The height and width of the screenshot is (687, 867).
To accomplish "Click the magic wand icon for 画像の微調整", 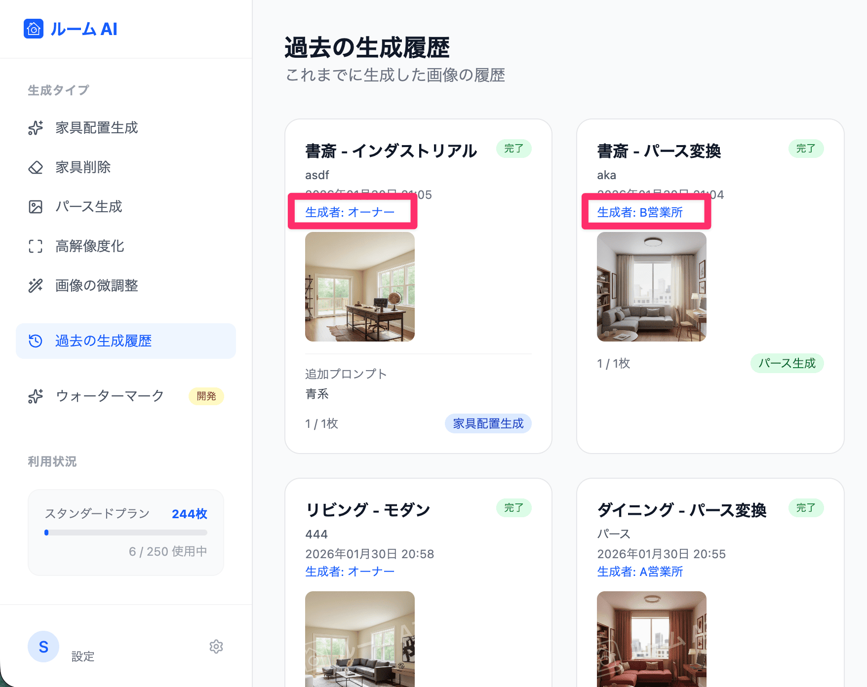I will click(x=36, y=286).
